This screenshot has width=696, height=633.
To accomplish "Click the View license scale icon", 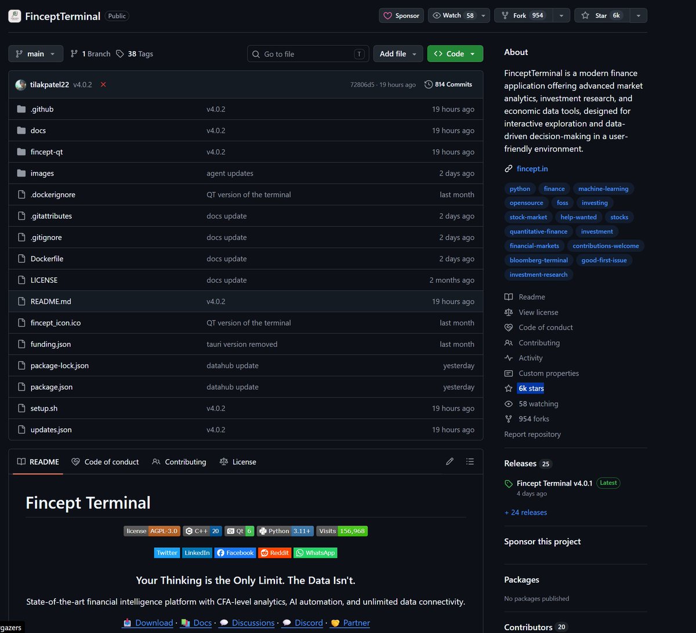I will [509, 312].
